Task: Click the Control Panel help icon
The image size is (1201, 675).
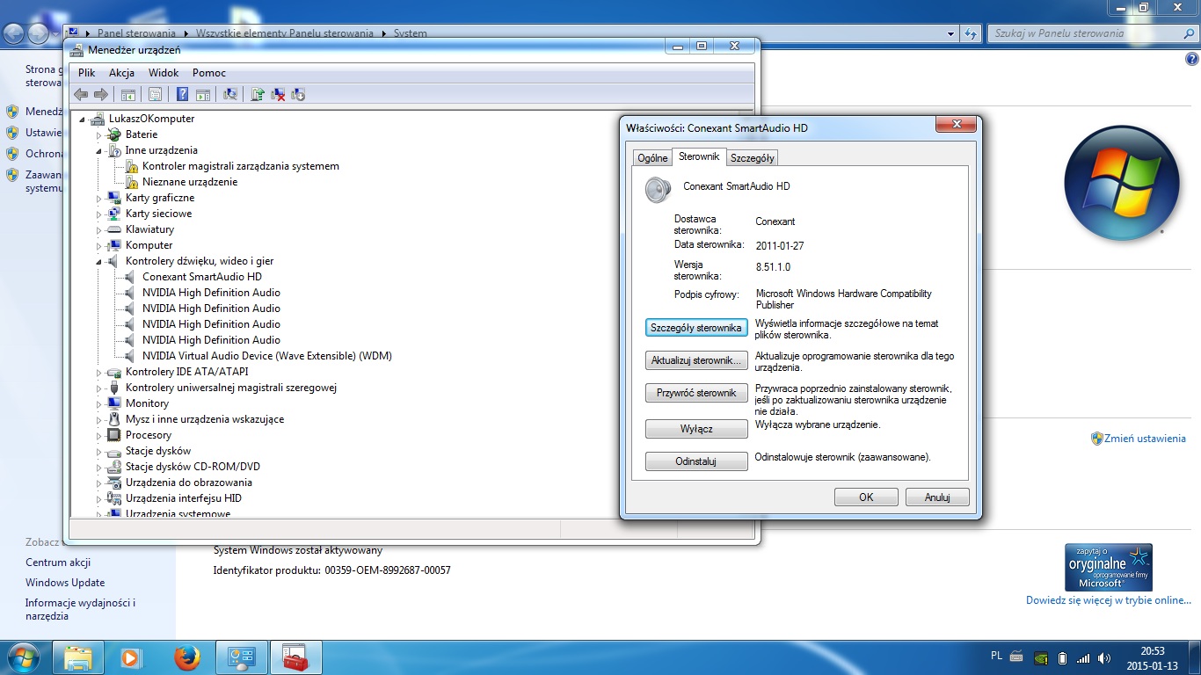Action: coord(1192,59)
